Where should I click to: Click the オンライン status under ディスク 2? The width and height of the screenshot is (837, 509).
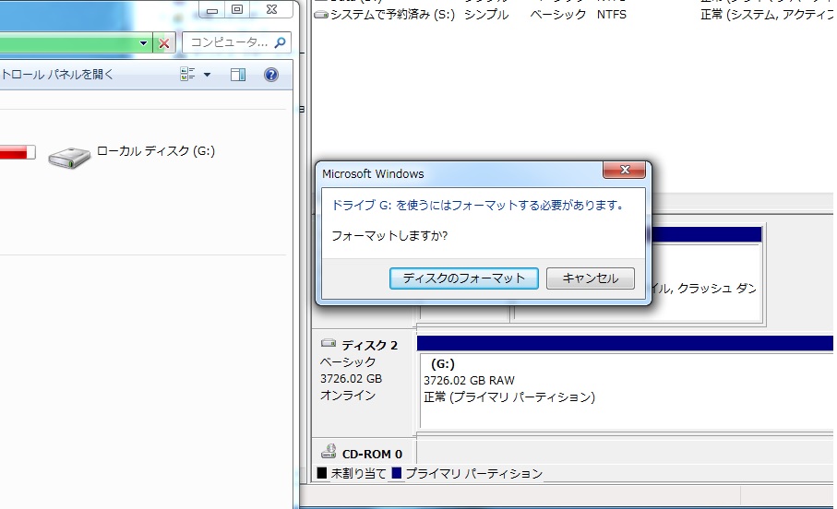[348, 396]
